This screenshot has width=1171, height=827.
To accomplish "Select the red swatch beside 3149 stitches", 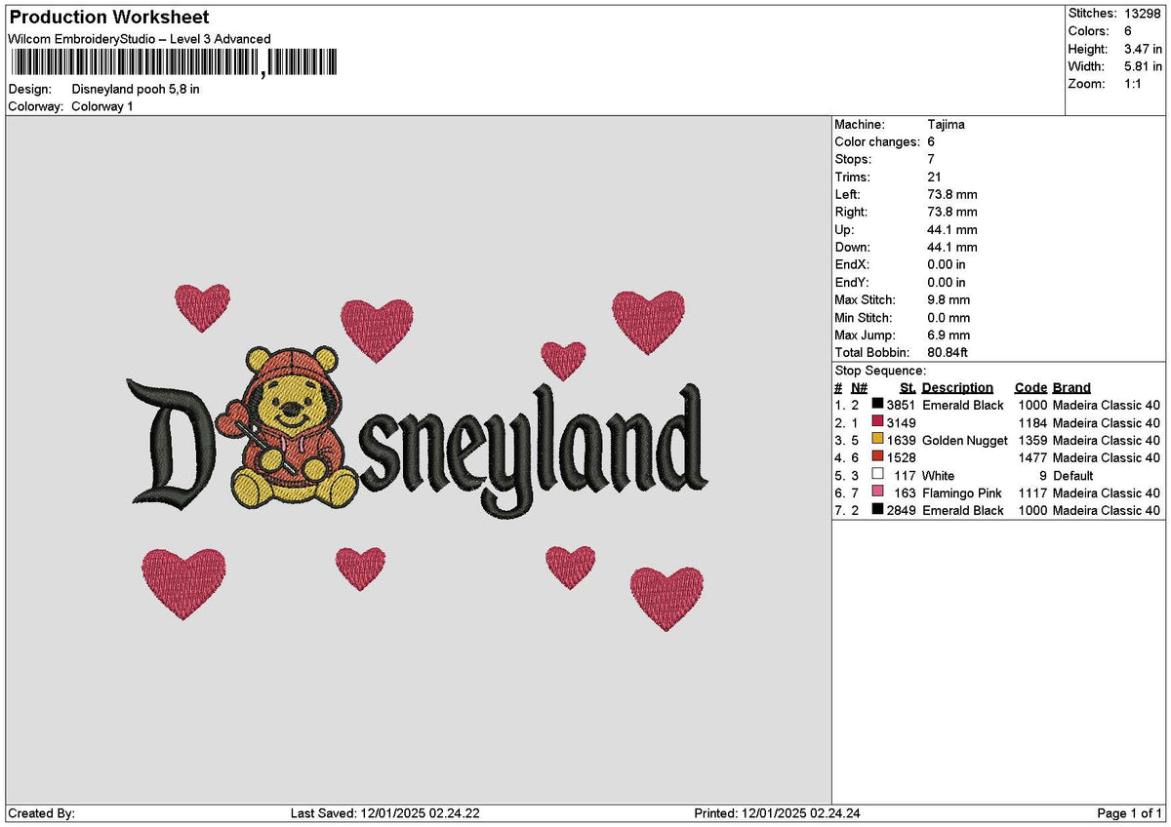I will [878, 422].
